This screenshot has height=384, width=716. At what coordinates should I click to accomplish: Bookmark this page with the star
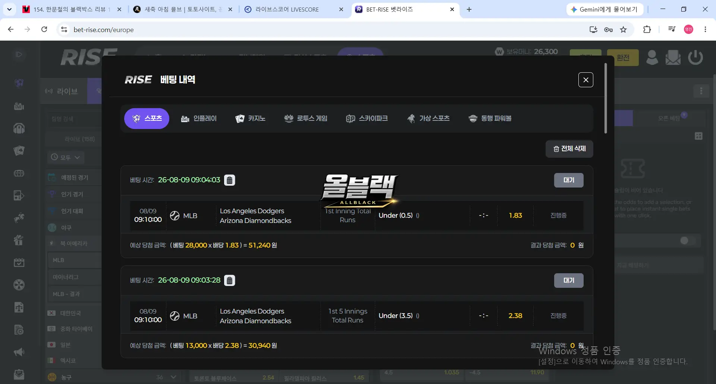(x=624, y=29)
